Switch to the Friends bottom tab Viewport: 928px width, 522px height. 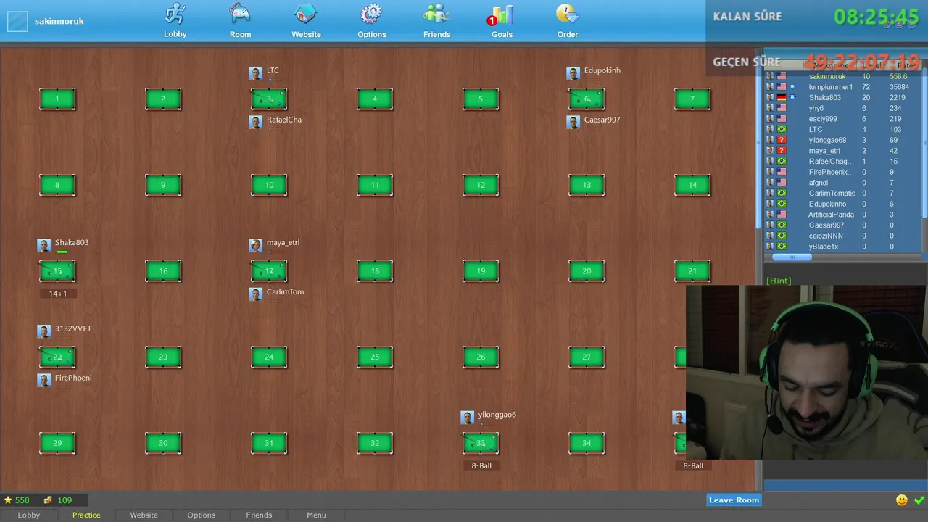point(259,515)
